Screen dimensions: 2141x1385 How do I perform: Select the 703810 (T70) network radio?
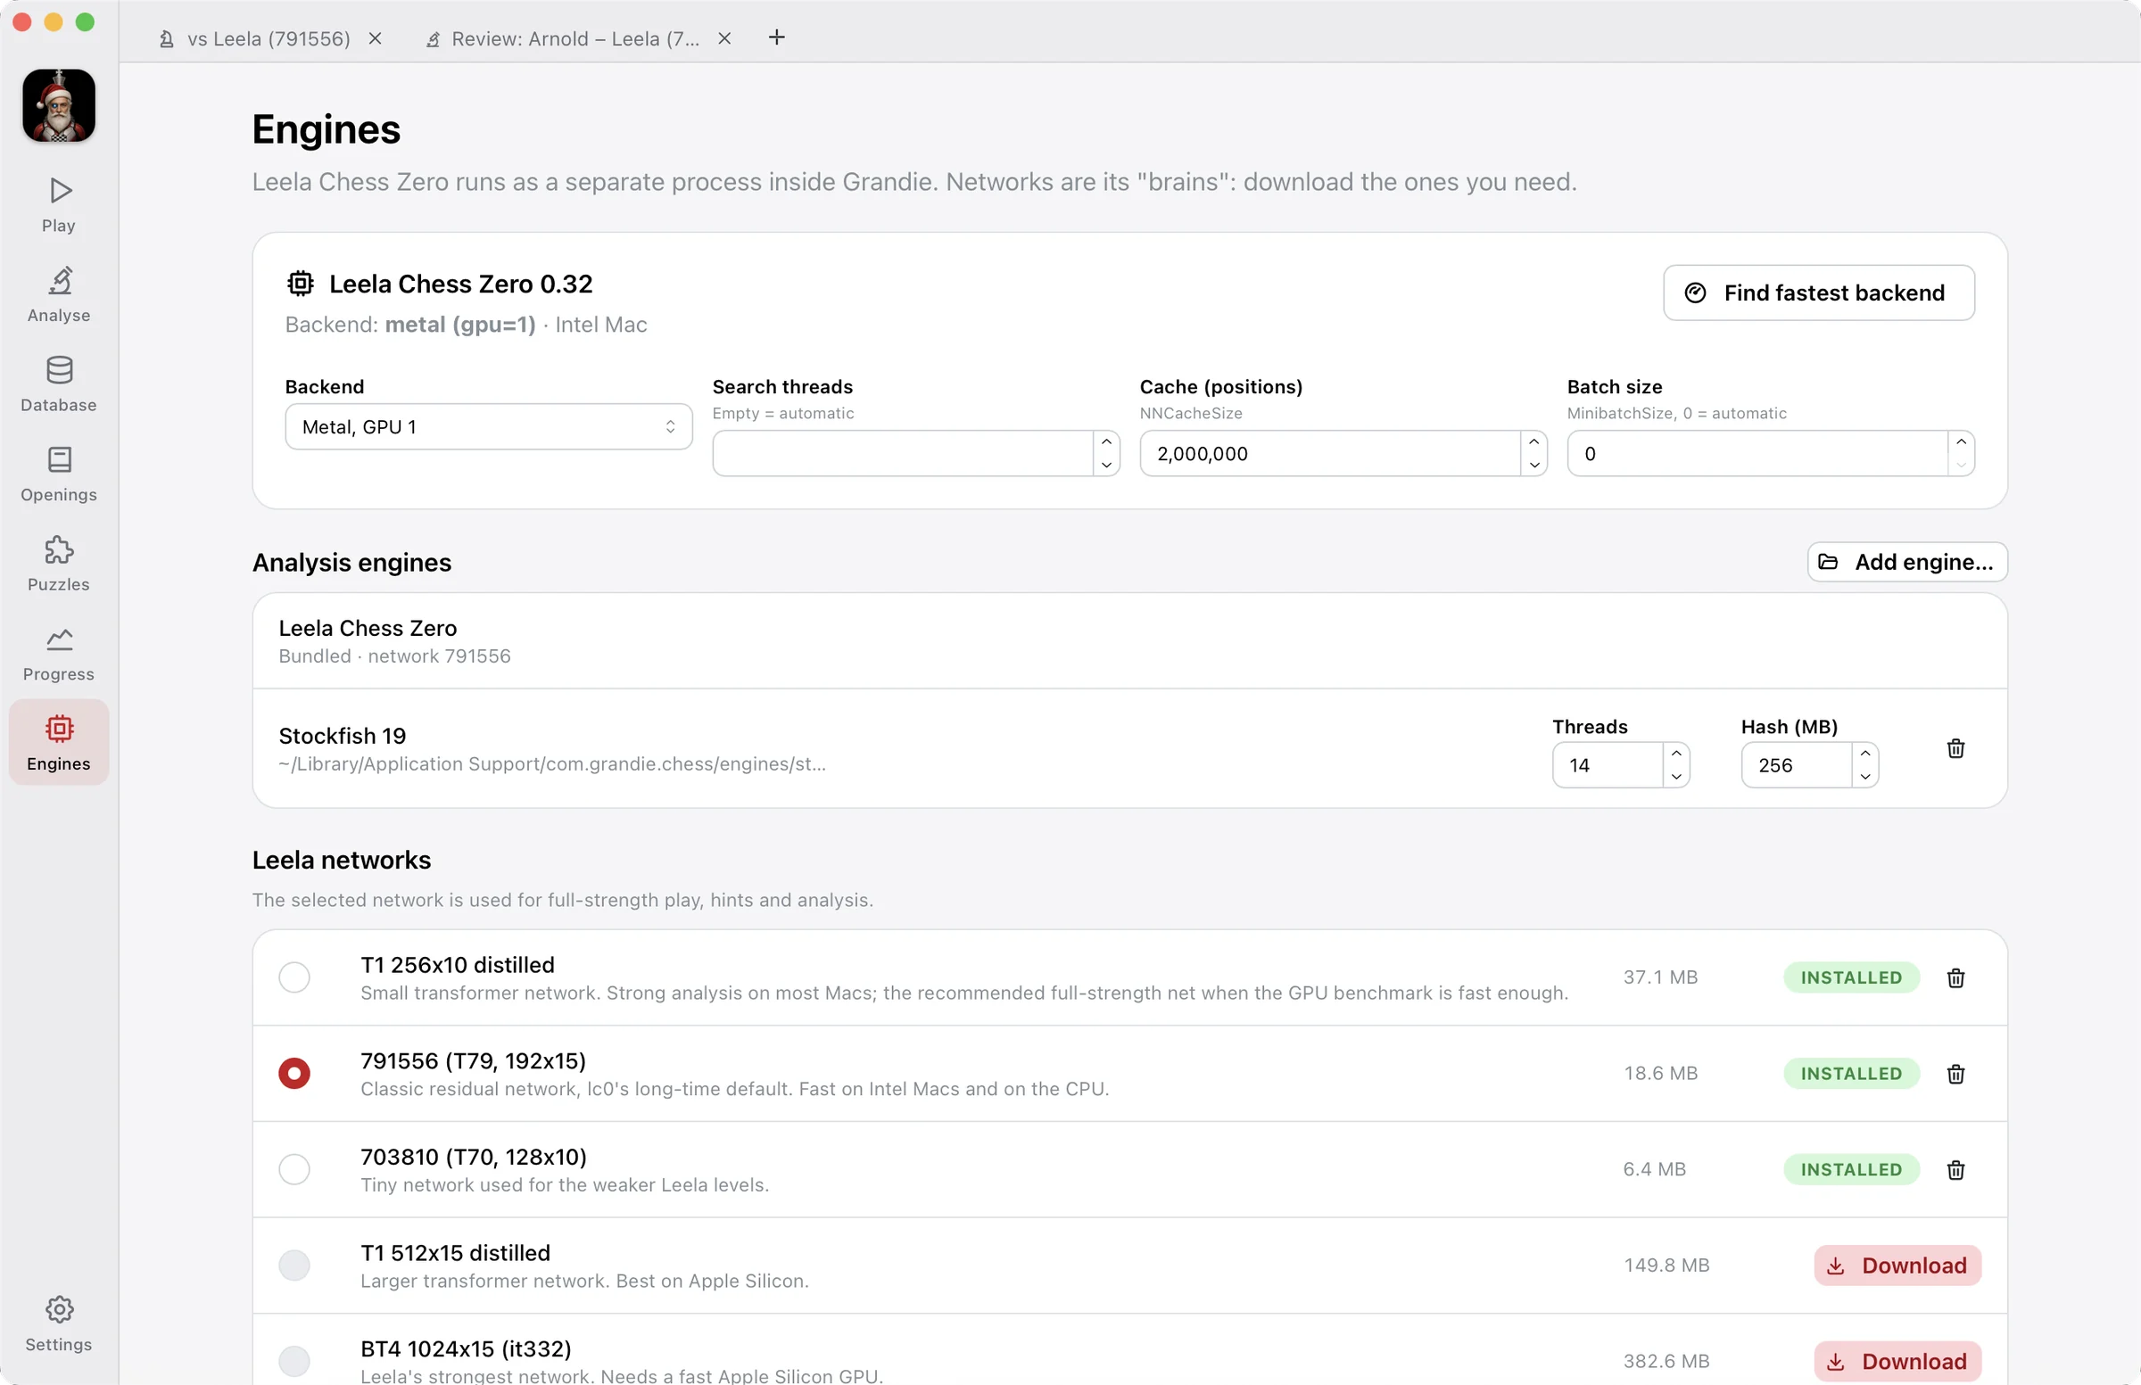tap(294, 1170)
